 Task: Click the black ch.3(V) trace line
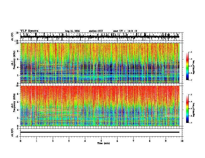pos(100,132)
